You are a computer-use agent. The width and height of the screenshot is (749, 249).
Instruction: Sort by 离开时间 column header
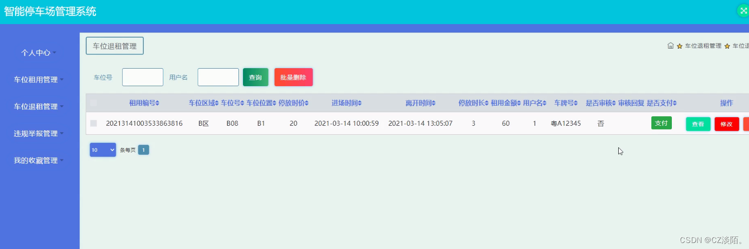(x=421, y=103)
